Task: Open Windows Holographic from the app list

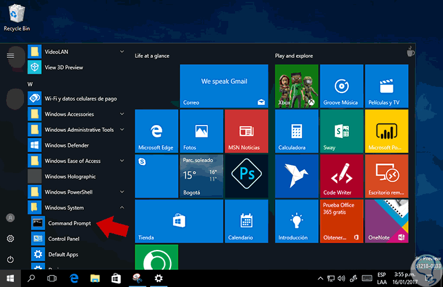Action: tap(77, 176)
